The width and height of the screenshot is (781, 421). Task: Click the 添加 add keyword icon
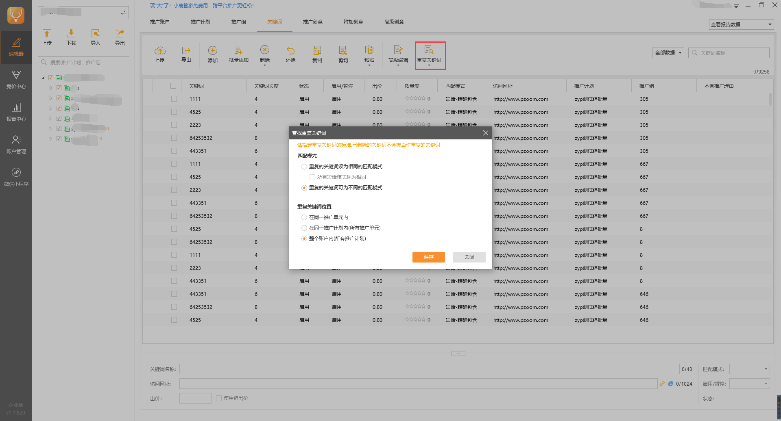point(212,54)
